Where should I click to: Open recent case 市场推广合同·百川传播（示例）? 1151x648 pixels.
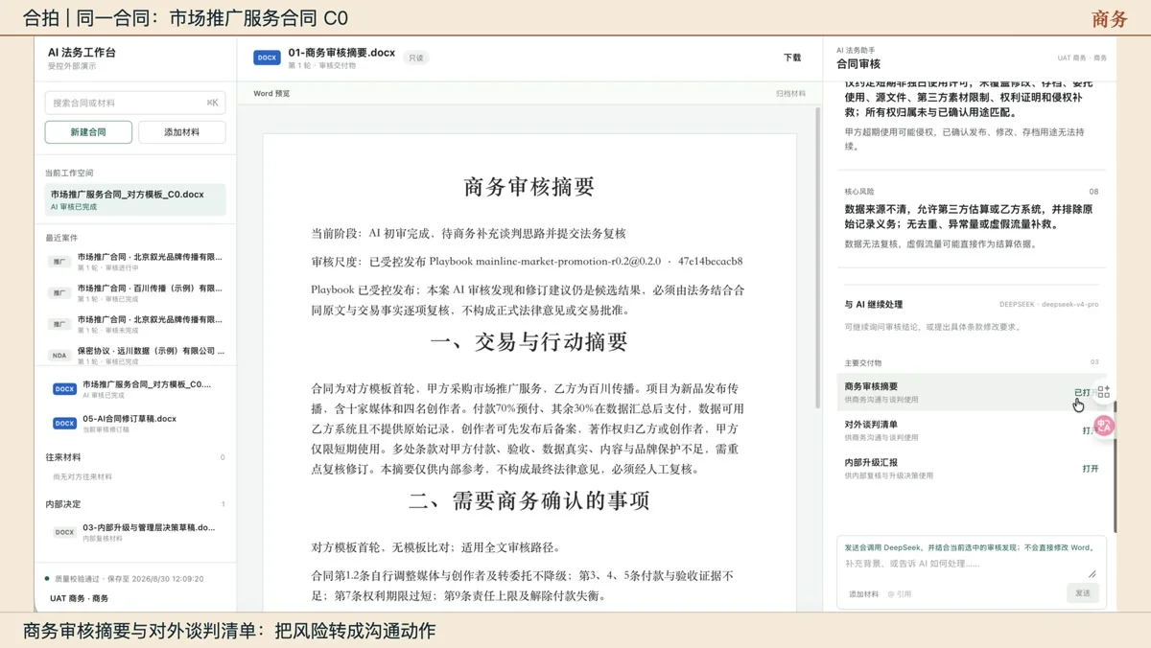click(135, 293)
